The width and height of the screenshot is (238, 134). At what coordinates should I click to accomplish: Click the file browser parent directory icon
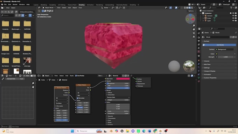click(9, 12)
